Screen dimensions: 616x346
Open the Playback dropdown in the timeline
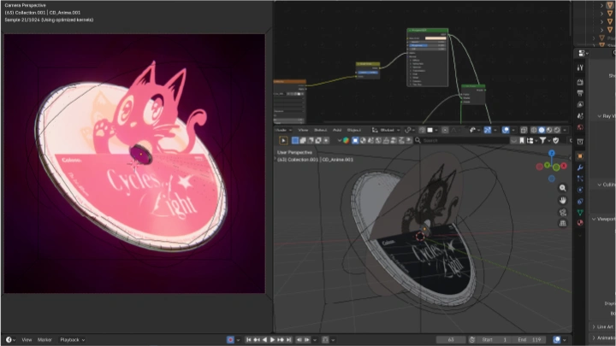pyautogui.click(x=72, y=340)
